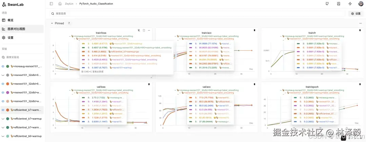
Task: Toggle eye for peach resnext101_32x8d+w experiment
Action: 3,101
